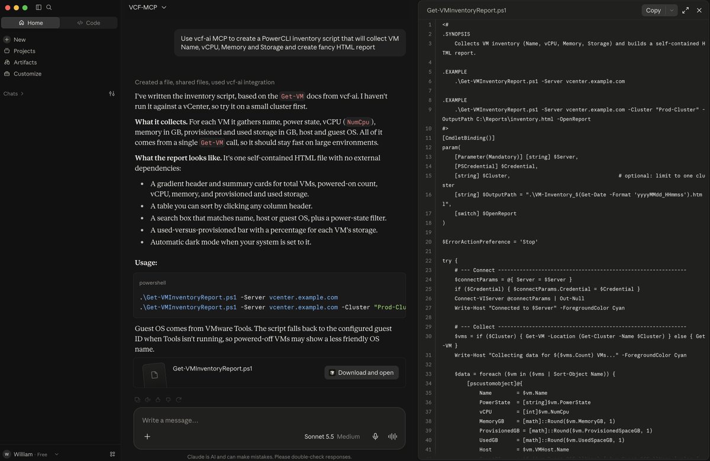Screen dimensions: 710x461
Task: Start voice mode waveform icon
Action: pos(392,437)
